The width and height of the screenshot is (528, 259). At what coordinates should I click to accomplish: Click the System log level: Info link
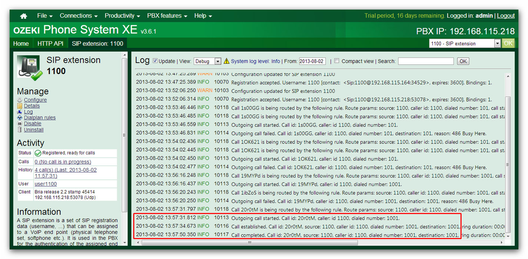tap(255, 61)
